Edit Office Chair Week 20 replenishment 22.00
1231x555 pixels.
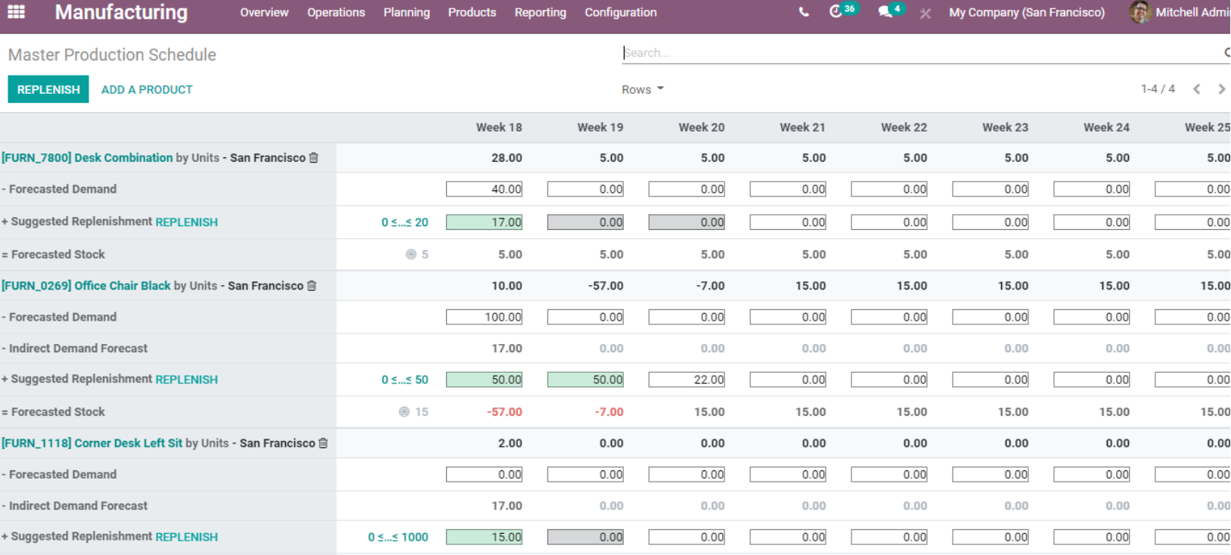pyautogui.click(x=687, y=380)
